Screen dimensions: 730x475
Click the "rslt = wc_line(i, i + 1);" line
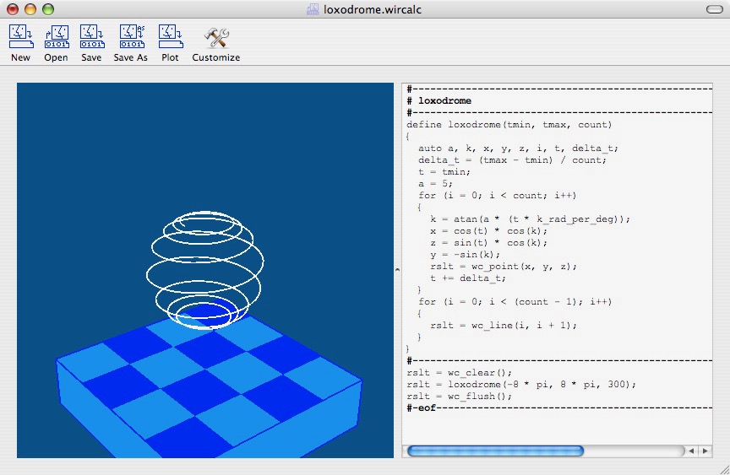click(x=504, y=326)
